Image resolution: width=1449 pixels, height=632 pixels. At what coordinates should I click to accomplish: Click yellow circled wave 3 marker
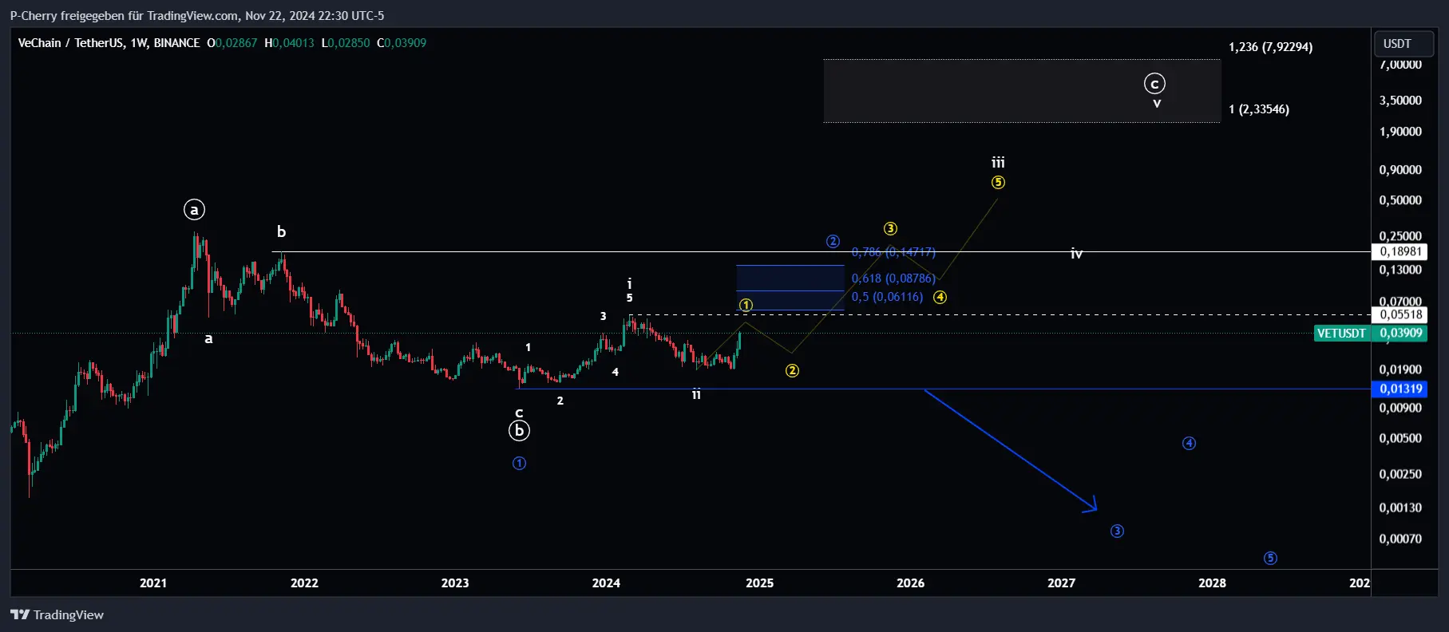point(891,229)
